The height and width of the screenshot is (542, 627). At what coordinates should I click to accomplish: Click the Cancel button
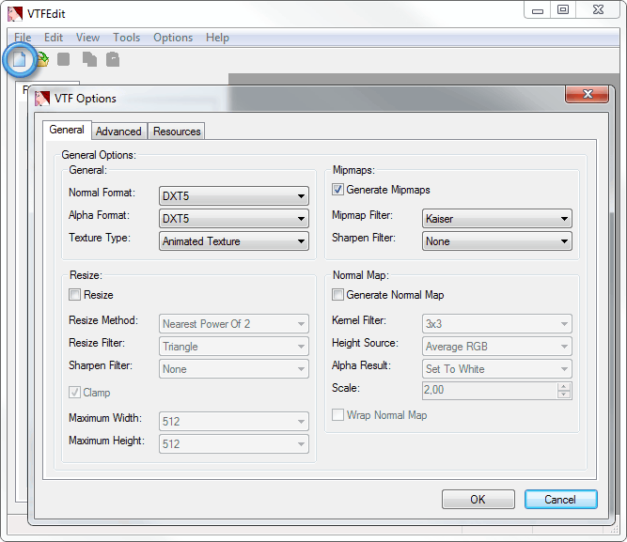[560, 499]
